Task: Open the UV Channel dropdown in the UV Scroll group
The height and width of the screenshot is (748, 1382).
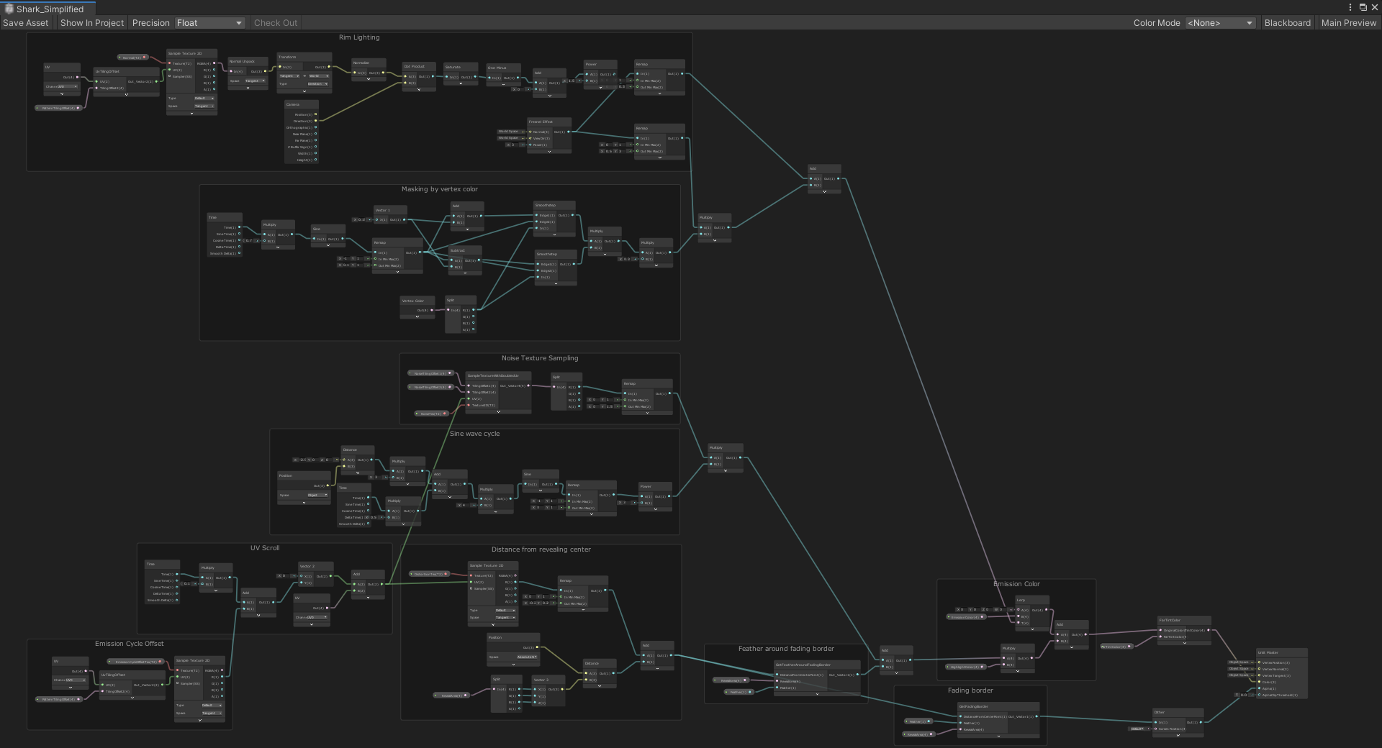Action: pyautogui.click(x=317, y=617)
